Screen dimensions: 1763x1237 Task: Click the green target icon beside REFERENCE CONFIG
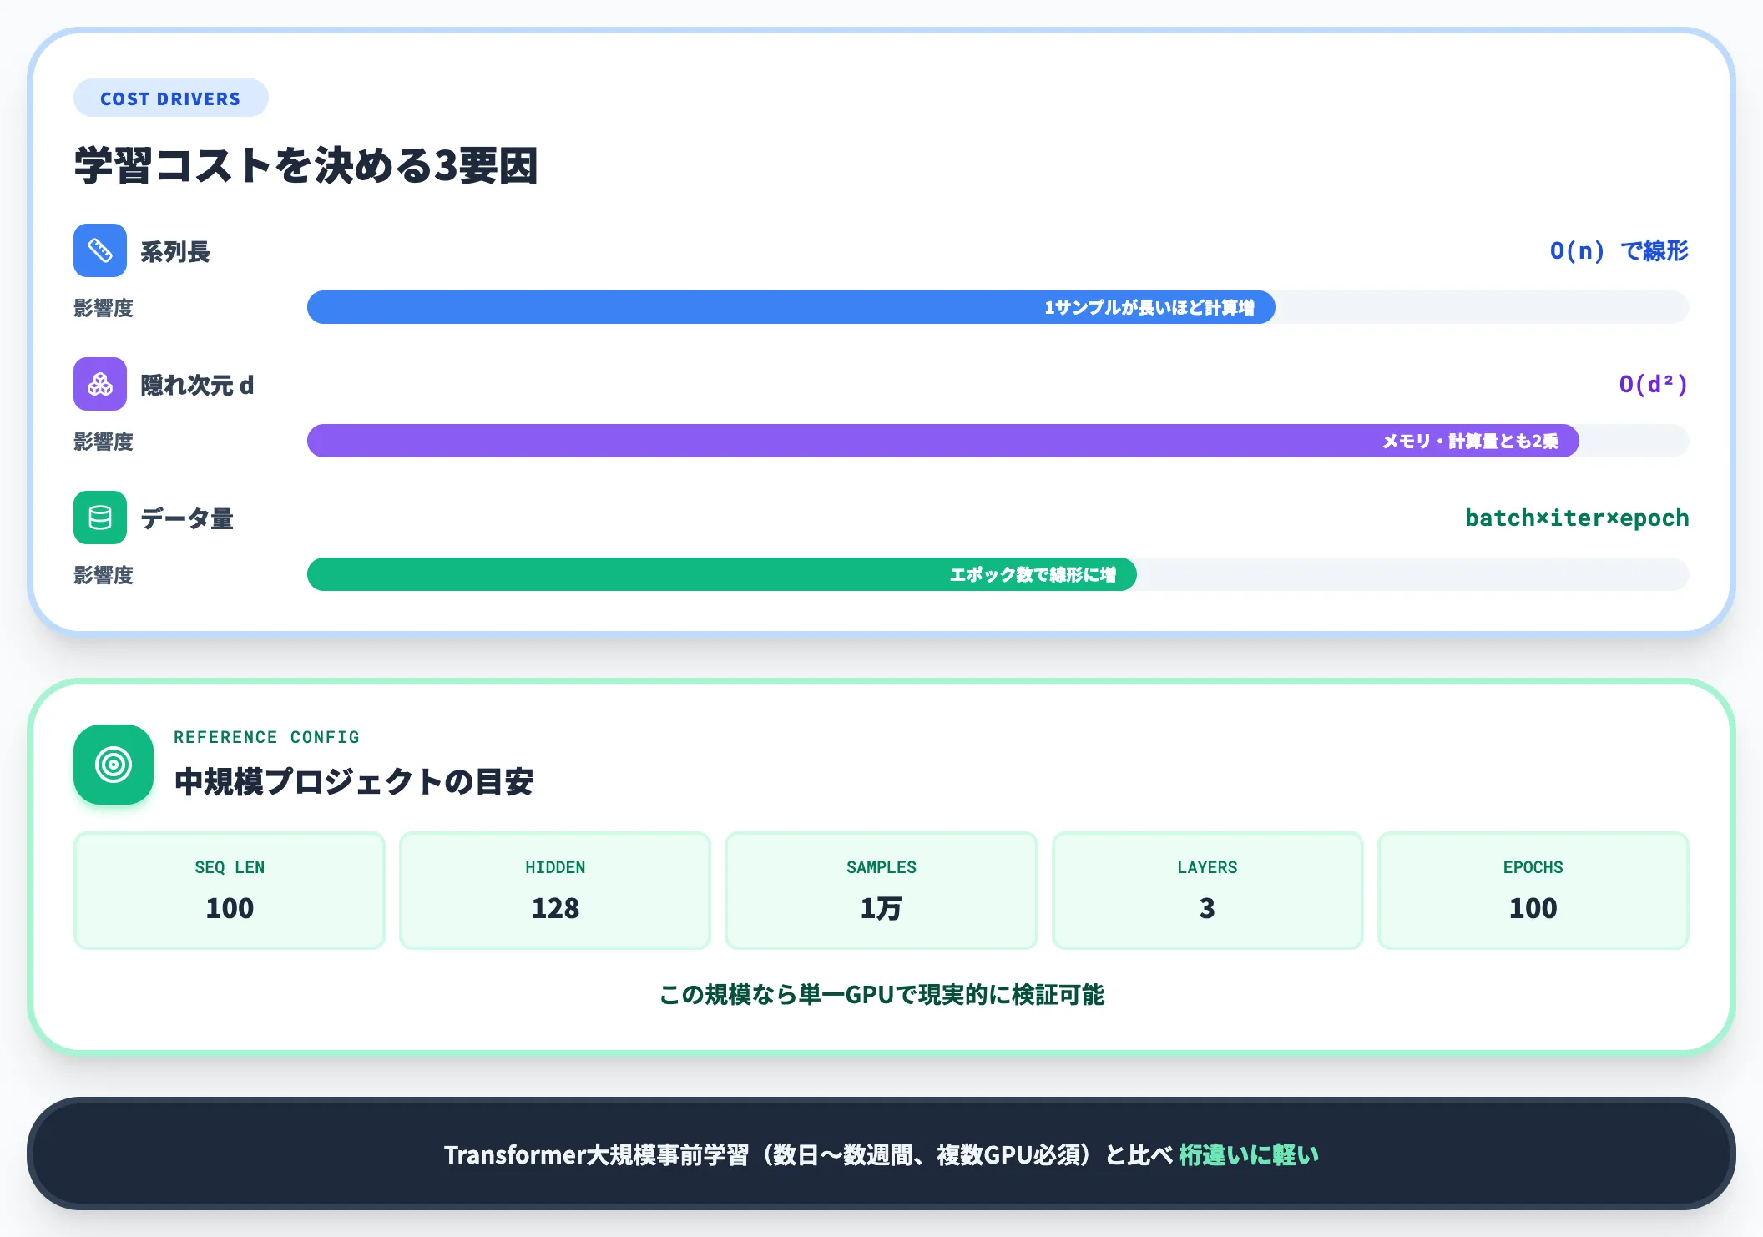pos(114,765)
